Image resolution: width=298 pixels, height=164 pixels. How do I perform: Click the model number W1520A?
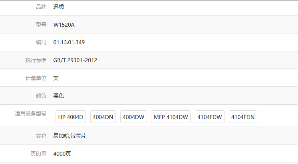(x=64, y=25)
